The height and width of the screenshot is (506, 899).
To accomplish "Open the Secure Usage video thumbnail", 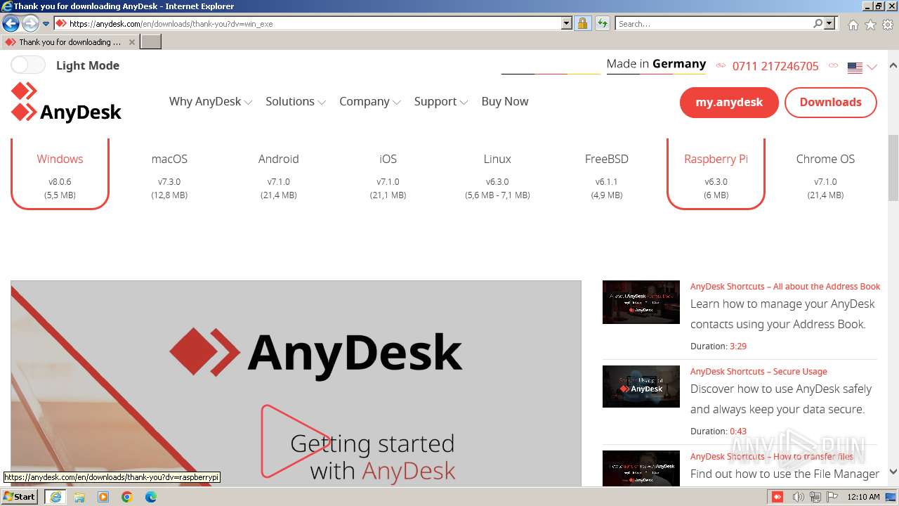I will click(641, 387).
